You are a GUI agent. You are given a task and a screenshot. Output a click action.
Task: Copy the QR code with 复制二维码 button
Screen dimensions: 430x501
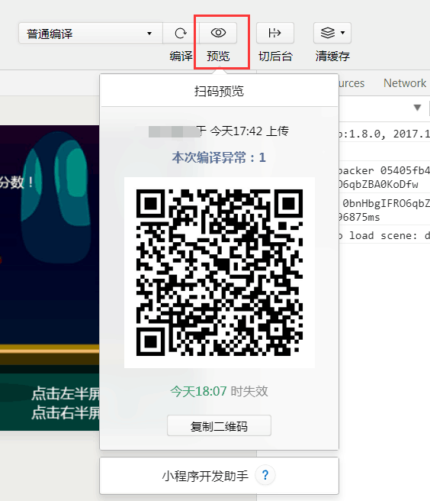tap(219, 425)
